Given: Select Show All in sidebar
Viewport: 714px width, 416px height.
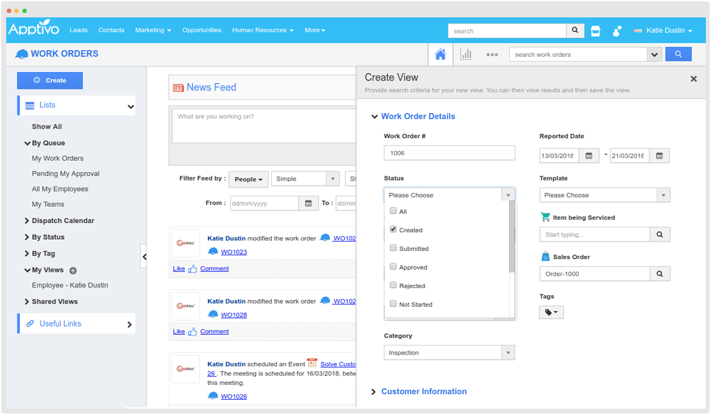Looking at the screenshot, I should [x=47, y=127].
